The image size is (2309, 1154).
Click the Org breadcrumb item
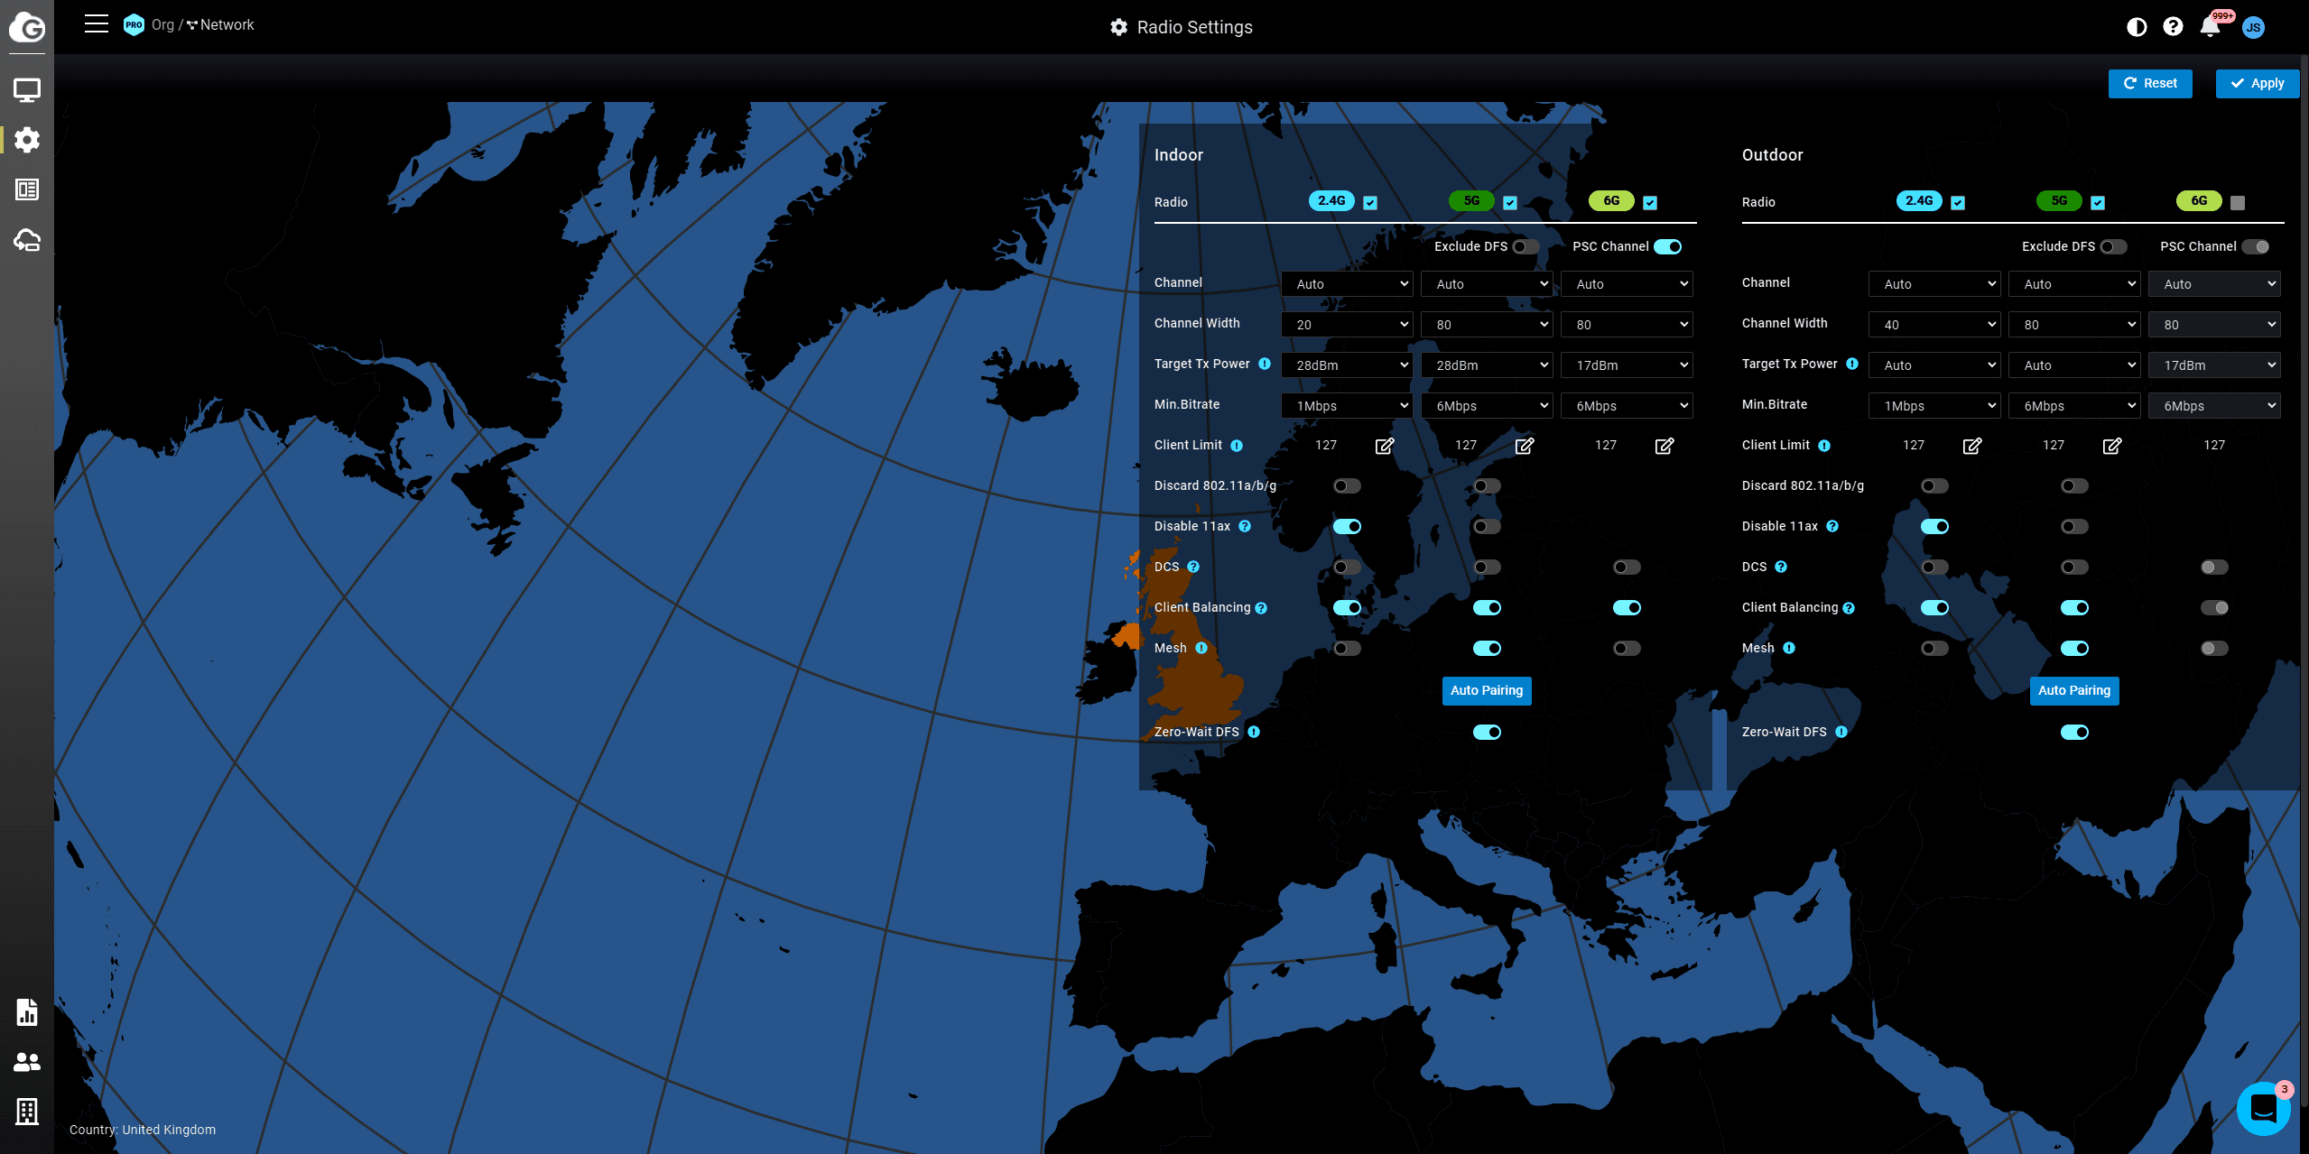[x=162, y=25]
